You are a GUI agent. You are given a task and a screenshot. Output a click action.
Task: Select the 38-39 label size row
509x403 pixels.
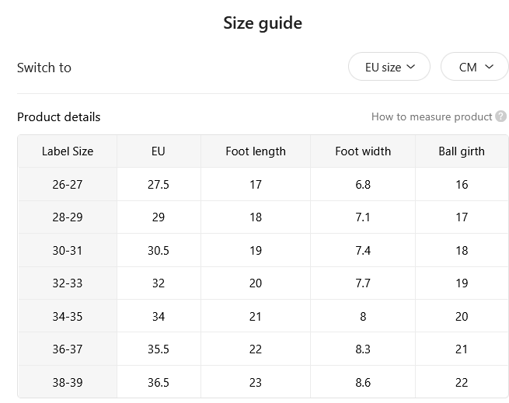pos(263,382)
